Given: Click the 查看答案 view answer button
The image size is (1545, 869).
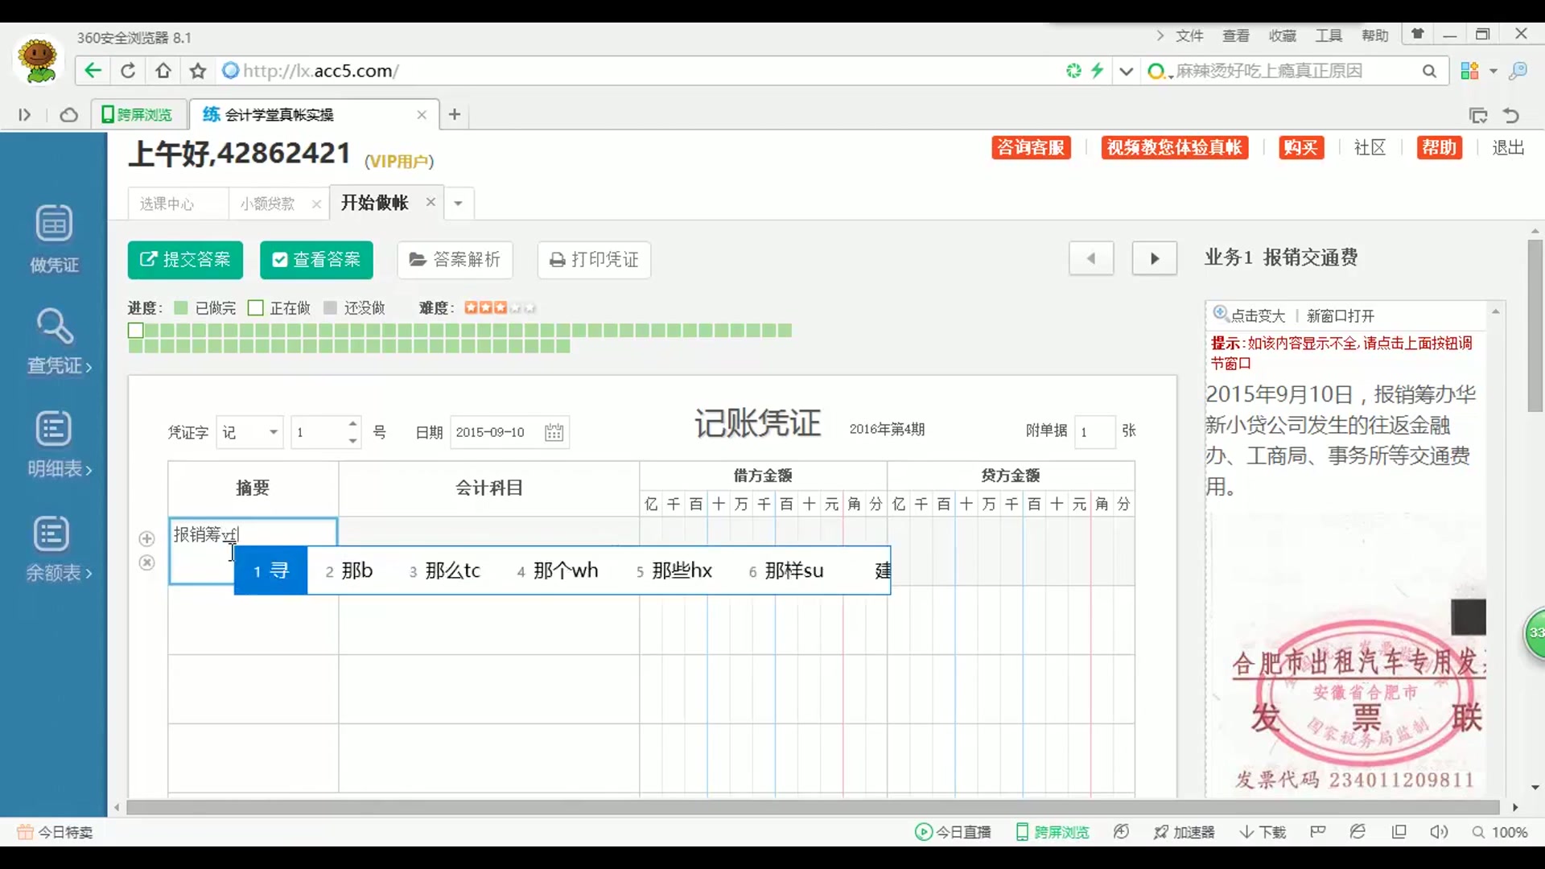Looking at the screenshot, I should (316, 260).
